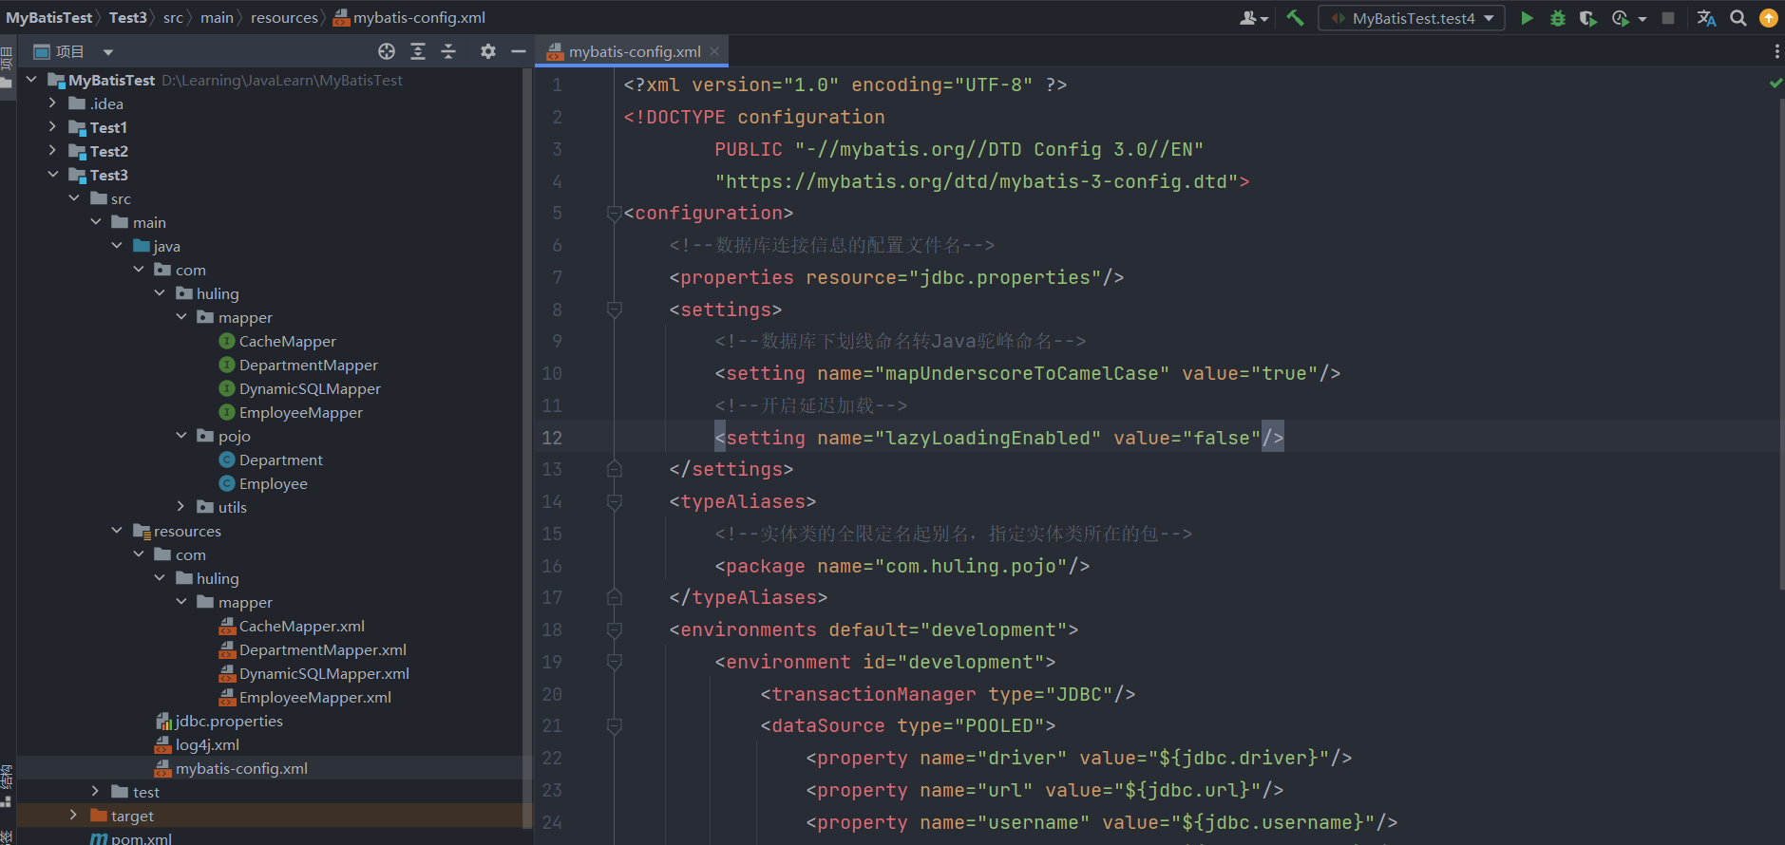Click src in the breadcrumb bar
The height and width of the screenshot is (845, 1785).
(x=173, y=17)
